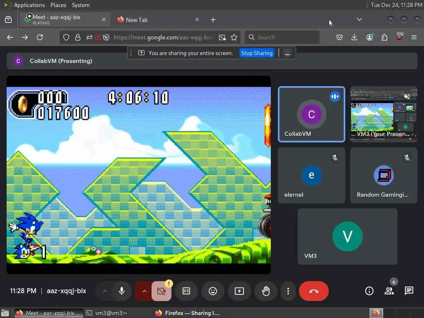Open the list all tabs dropdown

(x=359, y=19)
